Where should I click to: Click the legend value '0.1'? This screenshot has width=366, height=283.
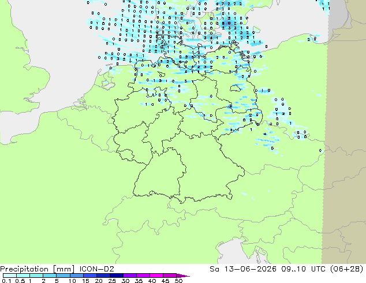(6, 281)
